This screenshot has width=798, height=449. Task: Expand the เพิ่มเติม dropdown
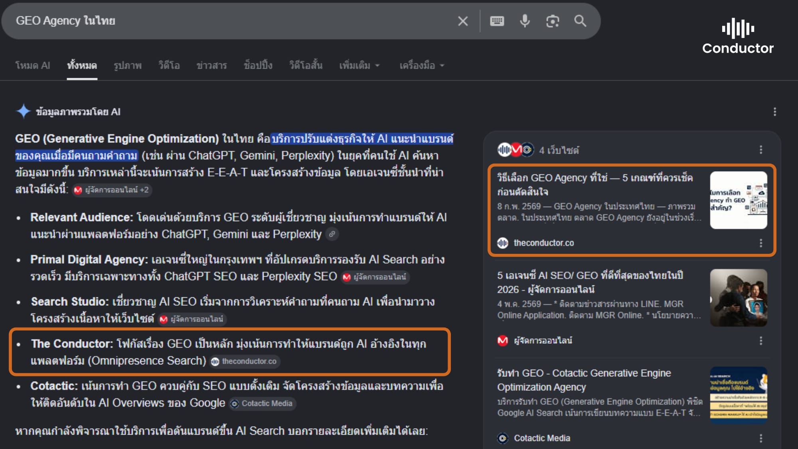(359, 65)
